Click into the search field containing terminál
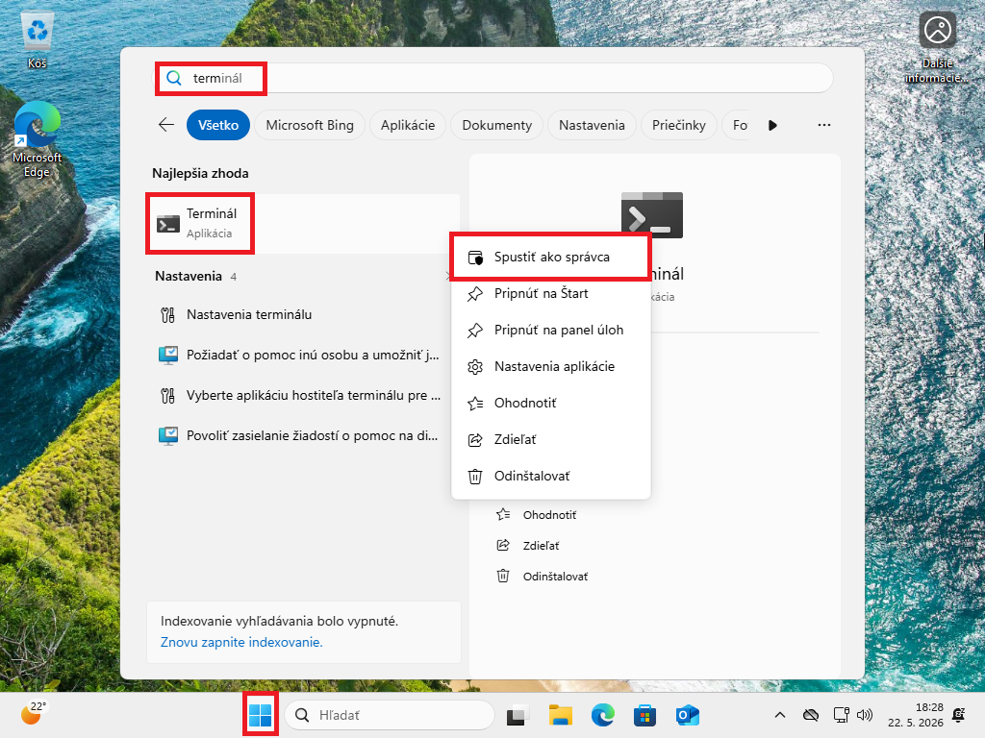Viewport: 985px width, 738px height. click(x=494, y=78)
